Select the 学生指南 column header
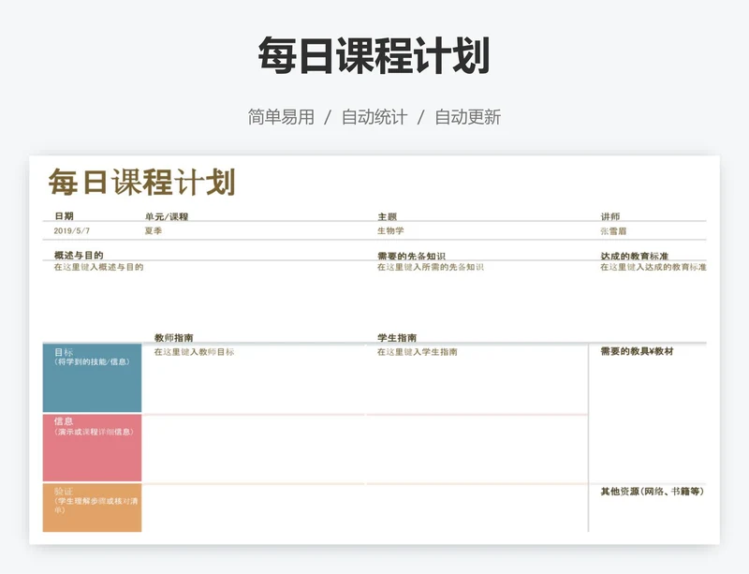The width and height of the screenshot is (749, 574). pos(397,338)
